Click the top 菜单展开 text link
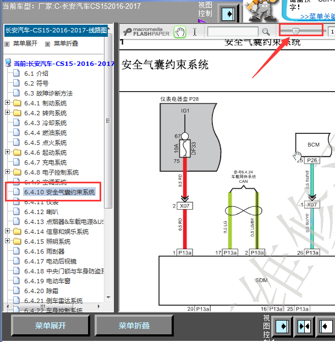Viewport: 335px width, 342px height. 25,43
